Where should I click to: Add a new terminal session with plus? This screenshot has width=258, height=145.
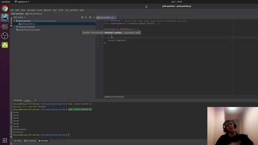coord(35,100)
